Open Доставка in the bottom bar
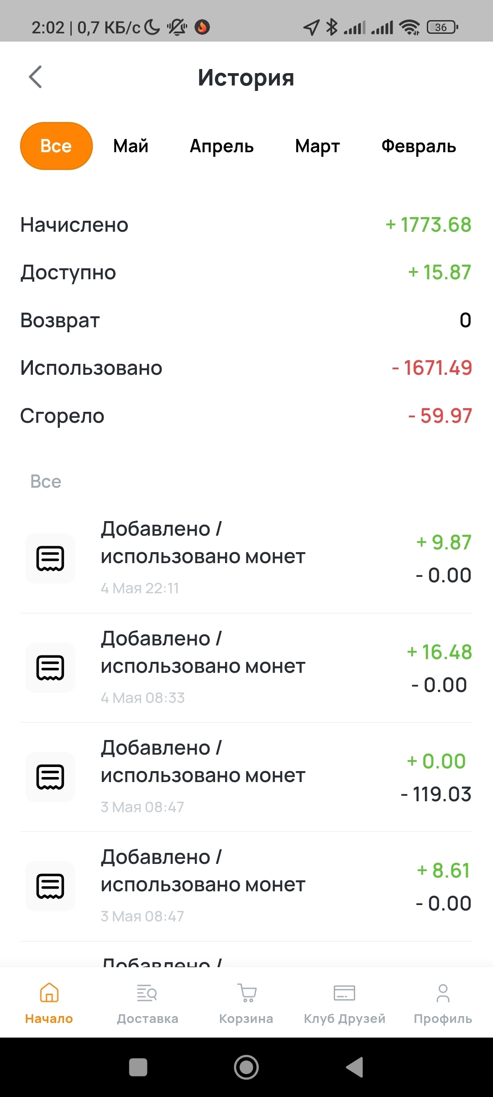 (147, 993)
